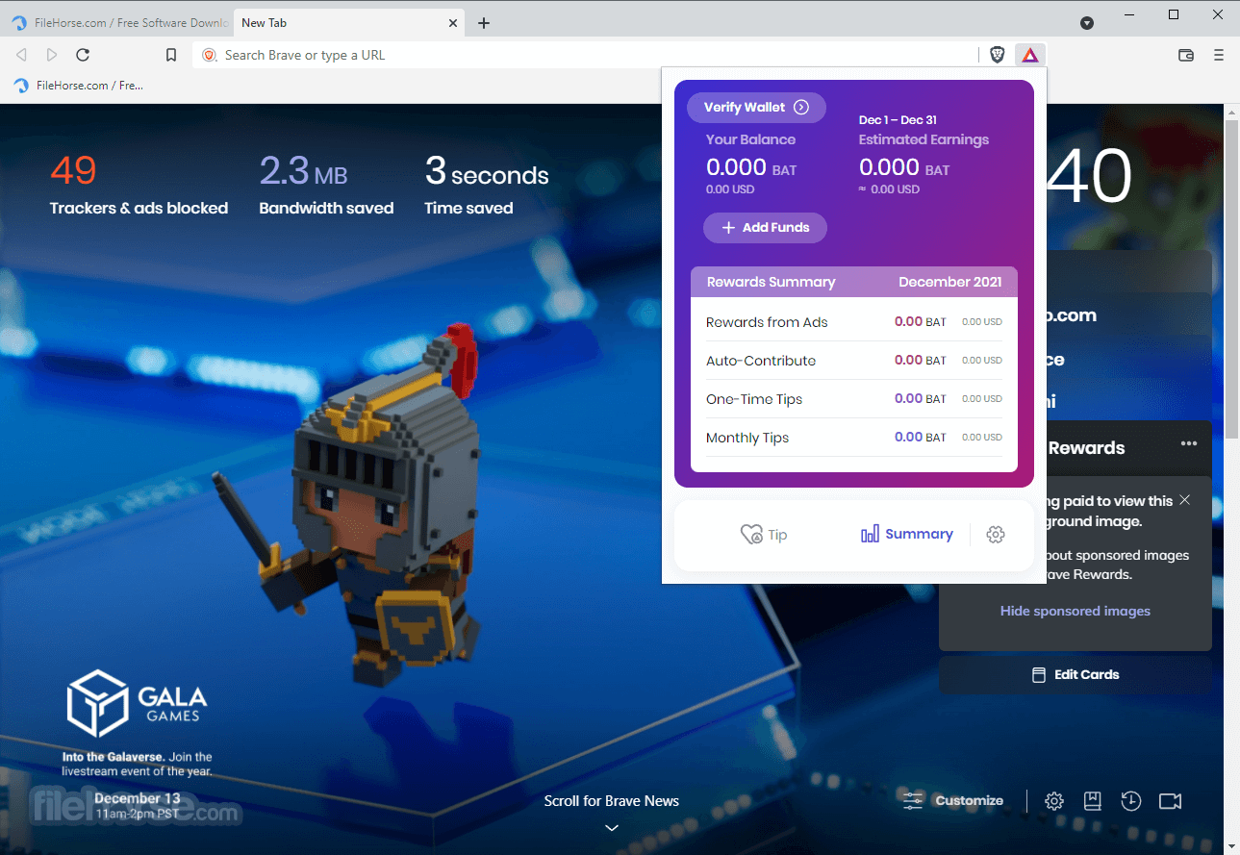Click the Auto-Contribute row
Viewport: 1240px width, 855px height.
tap(853, 361)
